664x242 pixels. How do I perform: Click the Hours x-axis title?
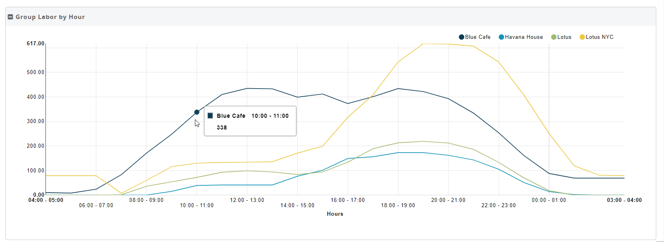[x=335, y=214]
